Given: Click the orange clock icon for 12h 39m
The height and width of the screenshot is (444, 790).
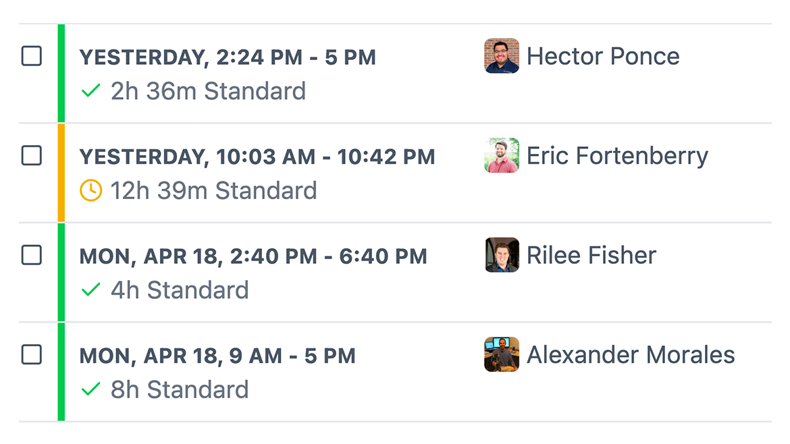Looking at the screenshot, I should (90, 191).
